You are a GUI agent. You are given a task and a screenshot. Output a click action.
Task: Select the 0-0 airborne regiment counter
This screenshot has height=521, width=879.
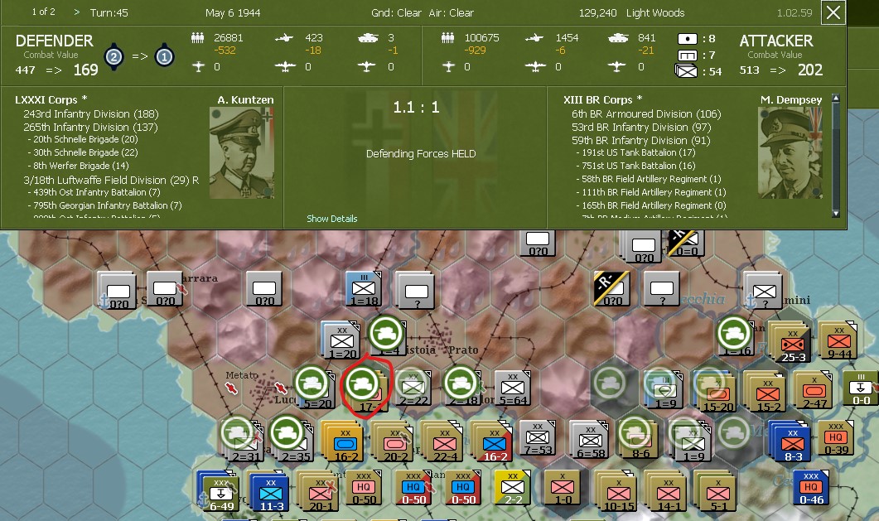861,388
